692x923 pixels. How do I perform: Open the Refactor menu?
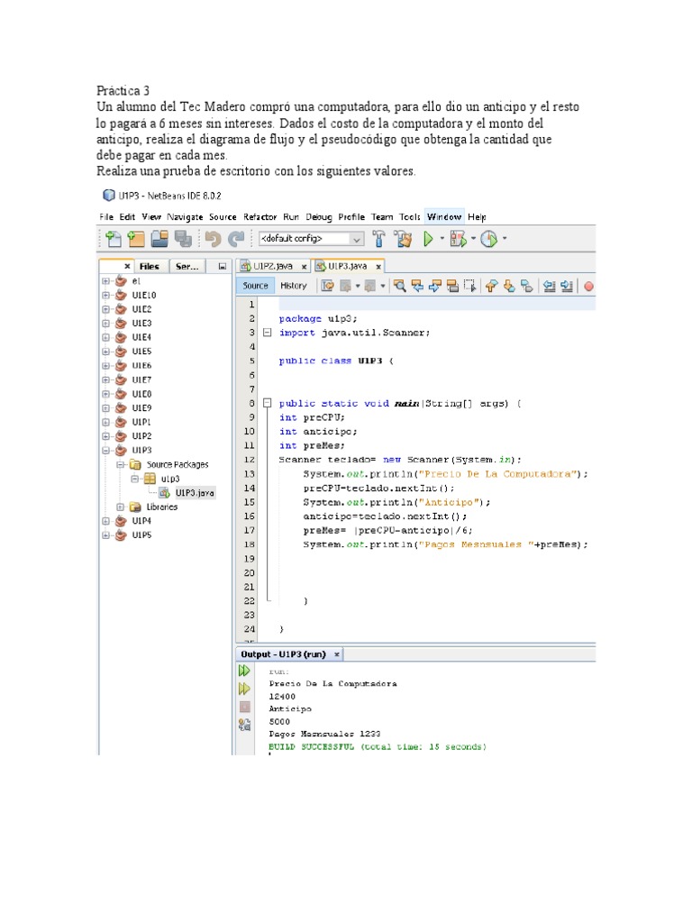coord(259,217)
